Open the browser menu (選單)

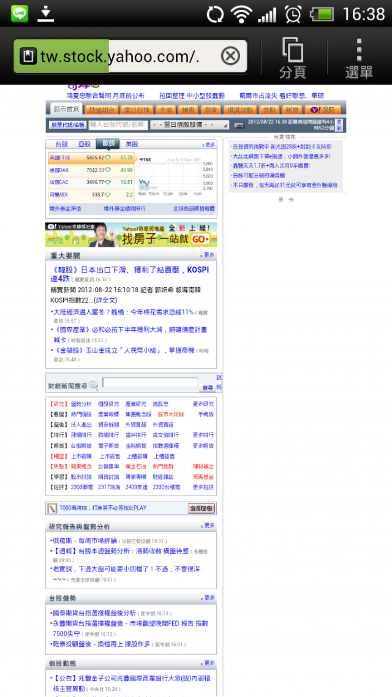click(359, 58)
